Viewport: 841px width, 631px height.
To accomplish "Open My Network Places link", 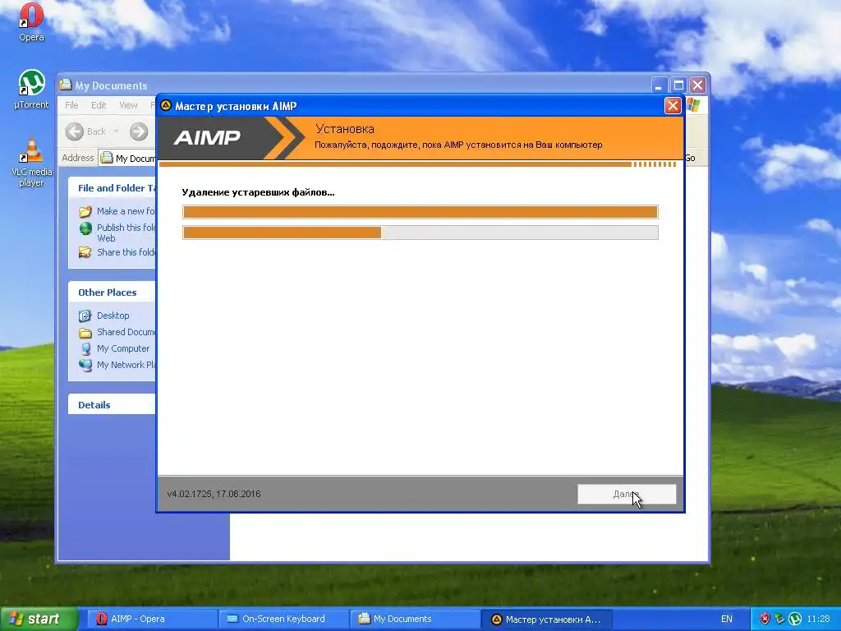I will tap(126, 365).
